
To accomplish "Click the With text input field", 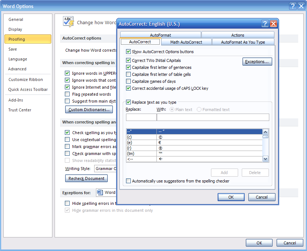I will pyautogui.click(x=213, y=117).
